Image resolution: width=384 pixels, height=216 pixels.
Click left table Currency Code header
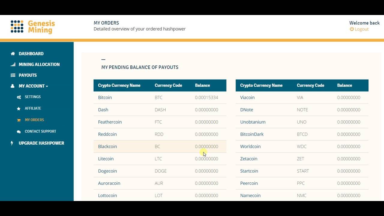point(168,85)
